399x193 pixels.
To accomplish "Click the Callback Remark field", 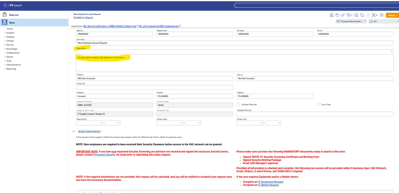I will point(315,114).
